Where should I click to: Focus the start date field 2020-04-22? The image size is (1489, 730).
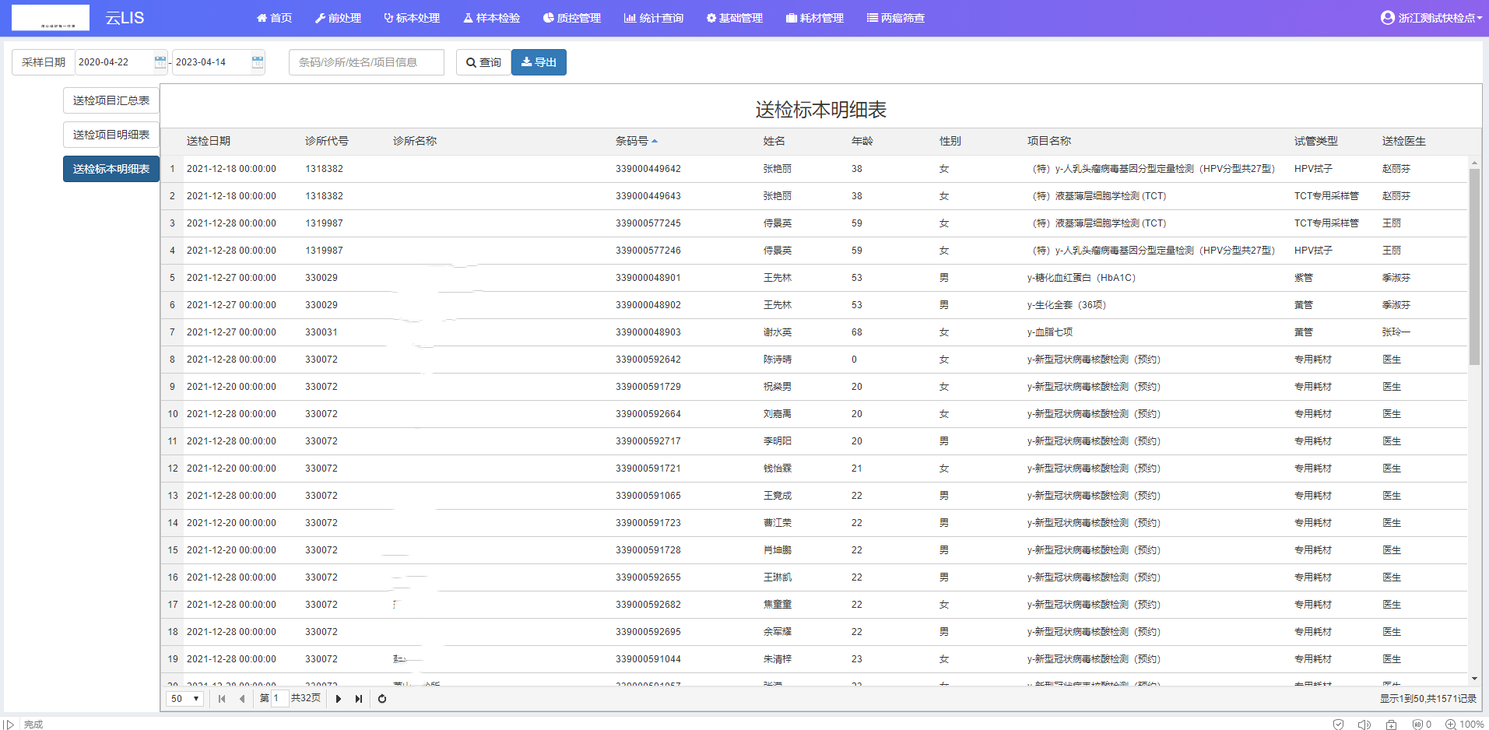pos(114,62)
